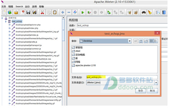Click the Paste clipboard icon
This screenshot has width=169, height=108.
pyautogui.click(x=55, y=13)
